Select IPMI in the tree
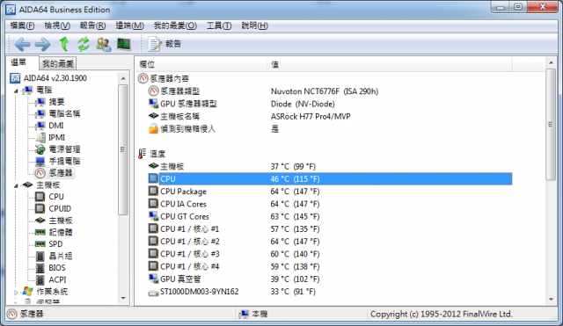 [51, 138]
